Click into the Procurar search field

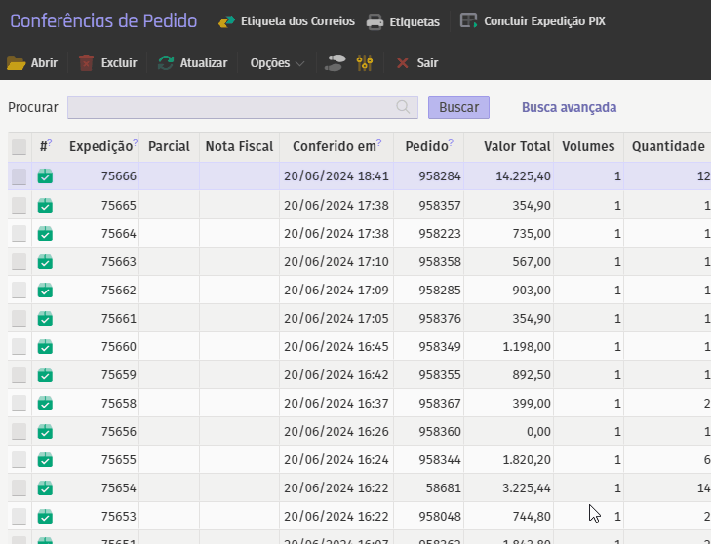(x=232, y=107)
